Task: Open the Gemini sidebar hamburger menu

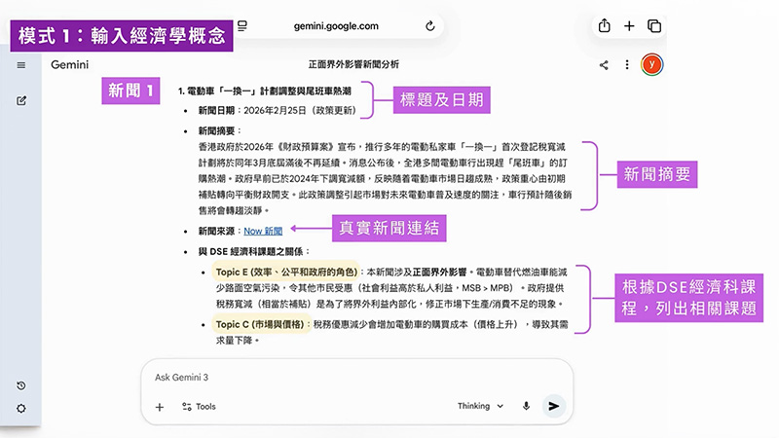Action: [20, 65]
